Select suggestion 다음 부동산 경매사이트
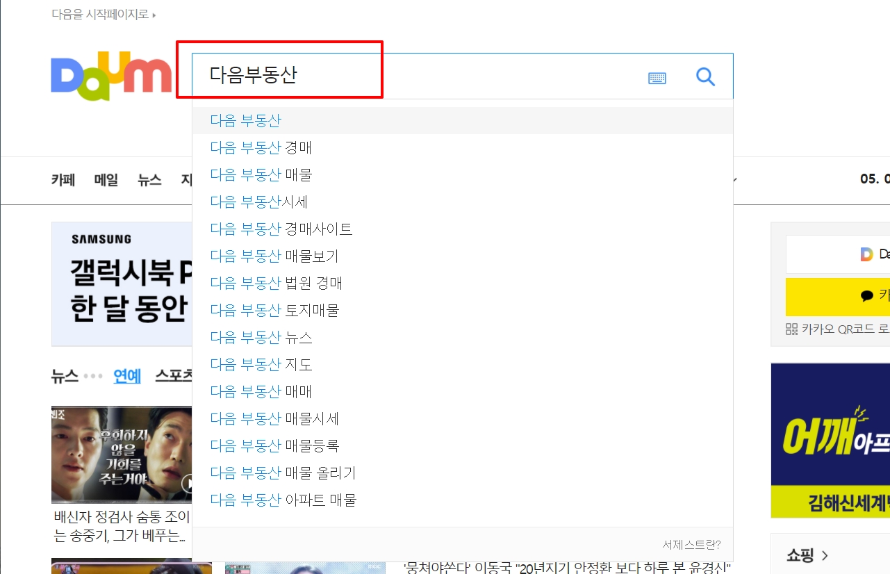The height and width of the screenshot is (574, 890). (x=463, y=229)
